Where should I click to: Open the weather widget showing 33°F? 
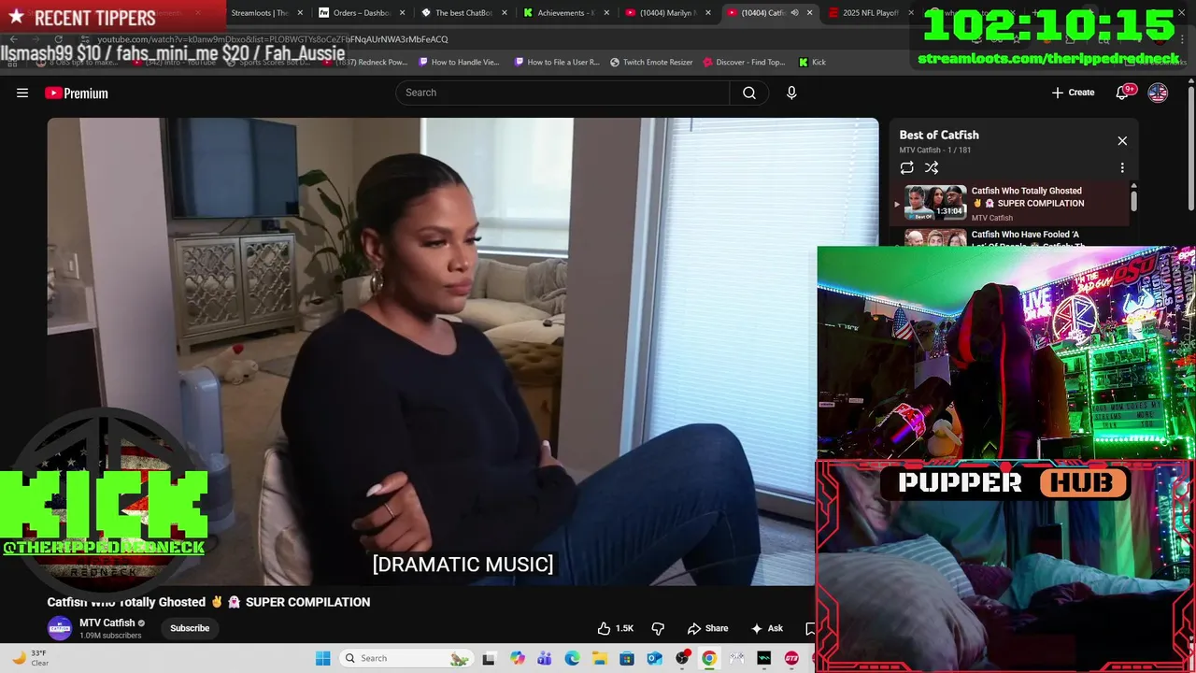(30, 658)
